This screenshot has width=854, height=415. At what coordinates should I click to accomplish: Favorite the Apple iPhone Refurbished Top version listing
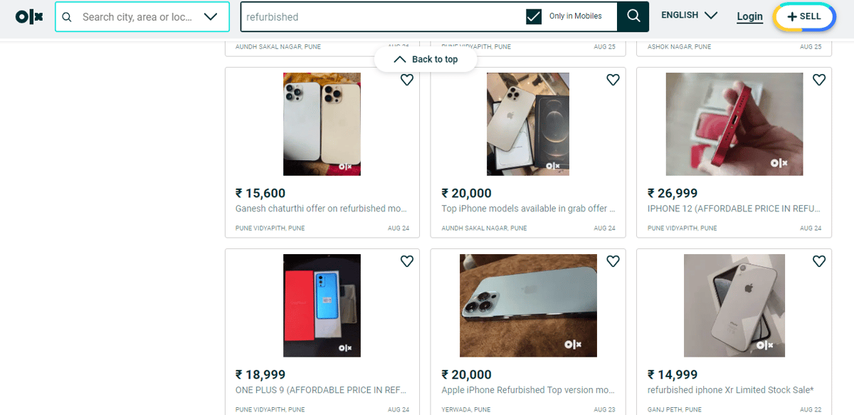tap(613, 261)
